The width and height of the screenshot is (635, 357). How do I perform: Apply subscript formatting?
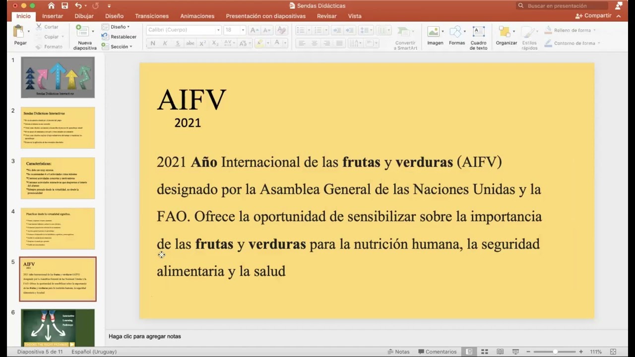click(x=215, y=44)
